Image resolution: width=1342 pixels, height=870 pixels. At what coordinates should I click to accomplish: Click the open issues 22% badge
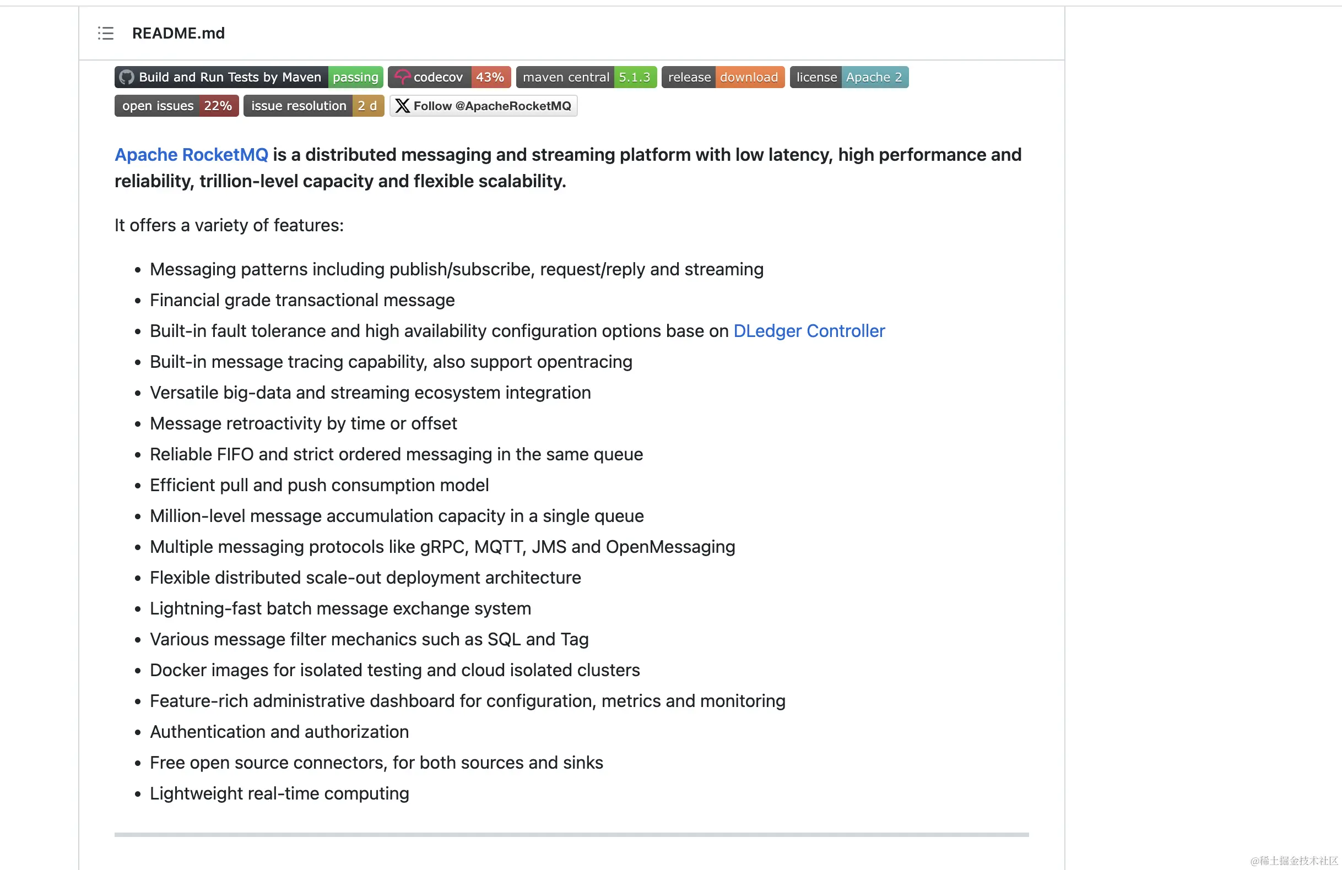(x=176, y=106)
